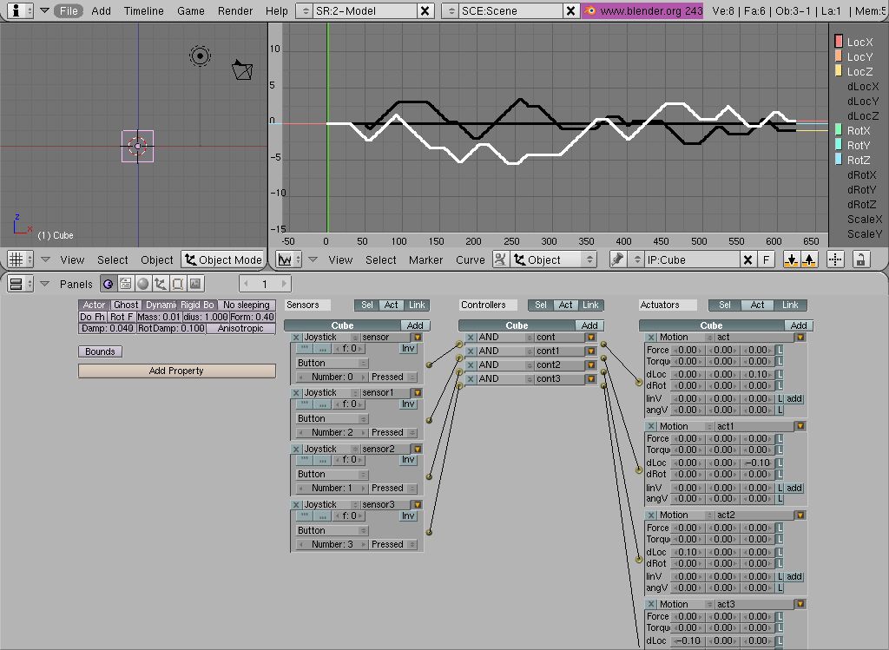Select the camera object in 3D view
The image size is (889, 650).
242,69
